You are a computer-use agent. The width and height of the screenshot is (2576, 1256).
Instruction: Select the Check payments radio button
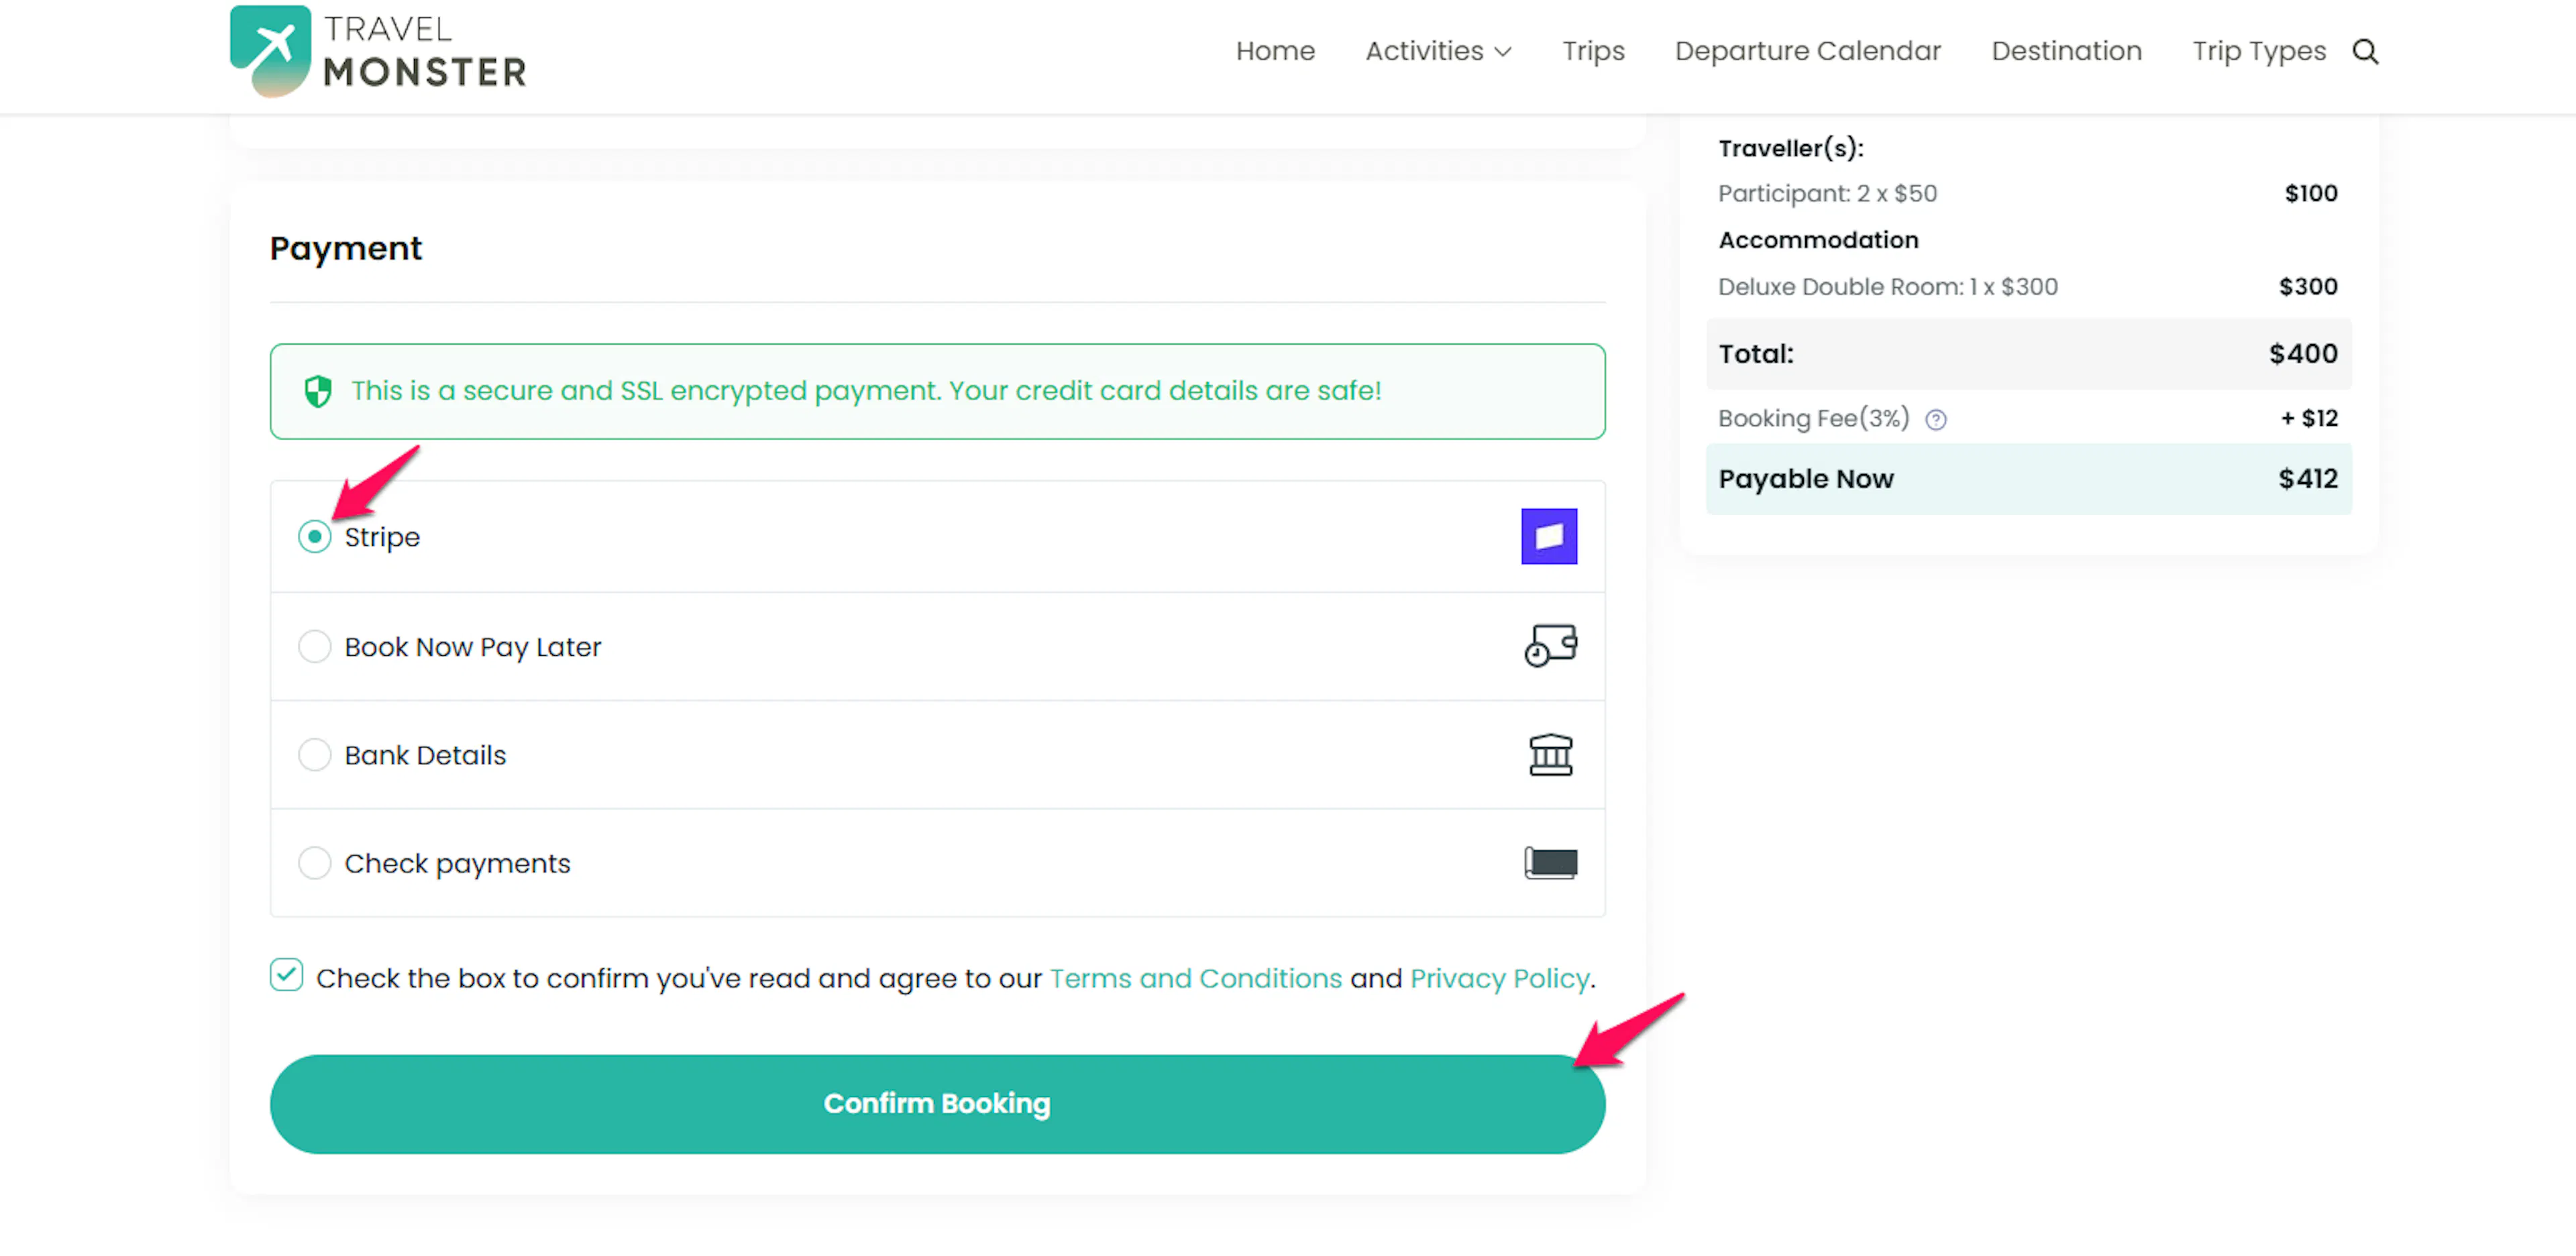(314, 863)
